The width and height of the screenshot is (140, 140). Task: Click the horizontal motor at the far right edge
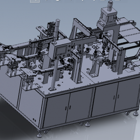click(x=131, y=67)
